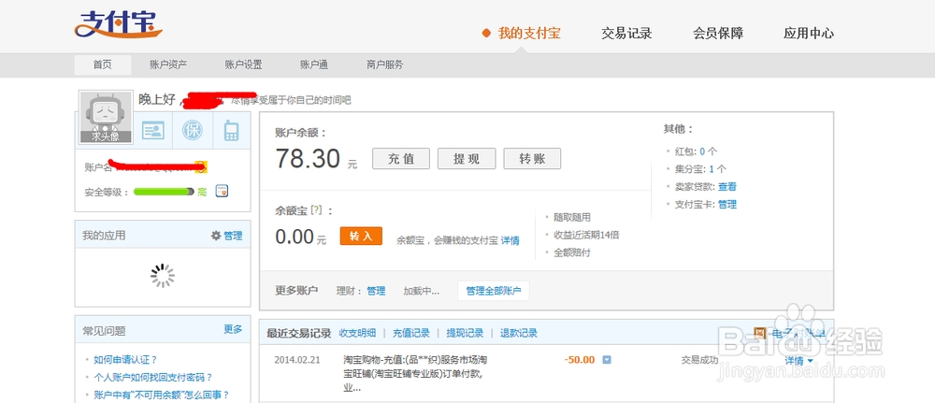This screenshot has height=403, width=935.
Task: Open 应用中心 tab
Action: click(809, 33)
